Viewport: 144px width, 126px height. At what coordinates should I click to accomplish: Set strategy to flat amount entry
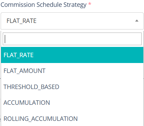72,71
